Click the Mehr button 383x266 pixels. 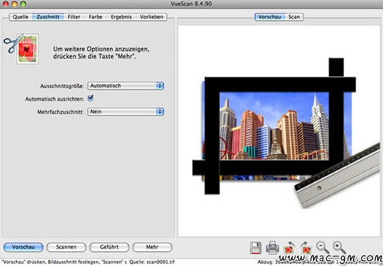coord(152,247)
